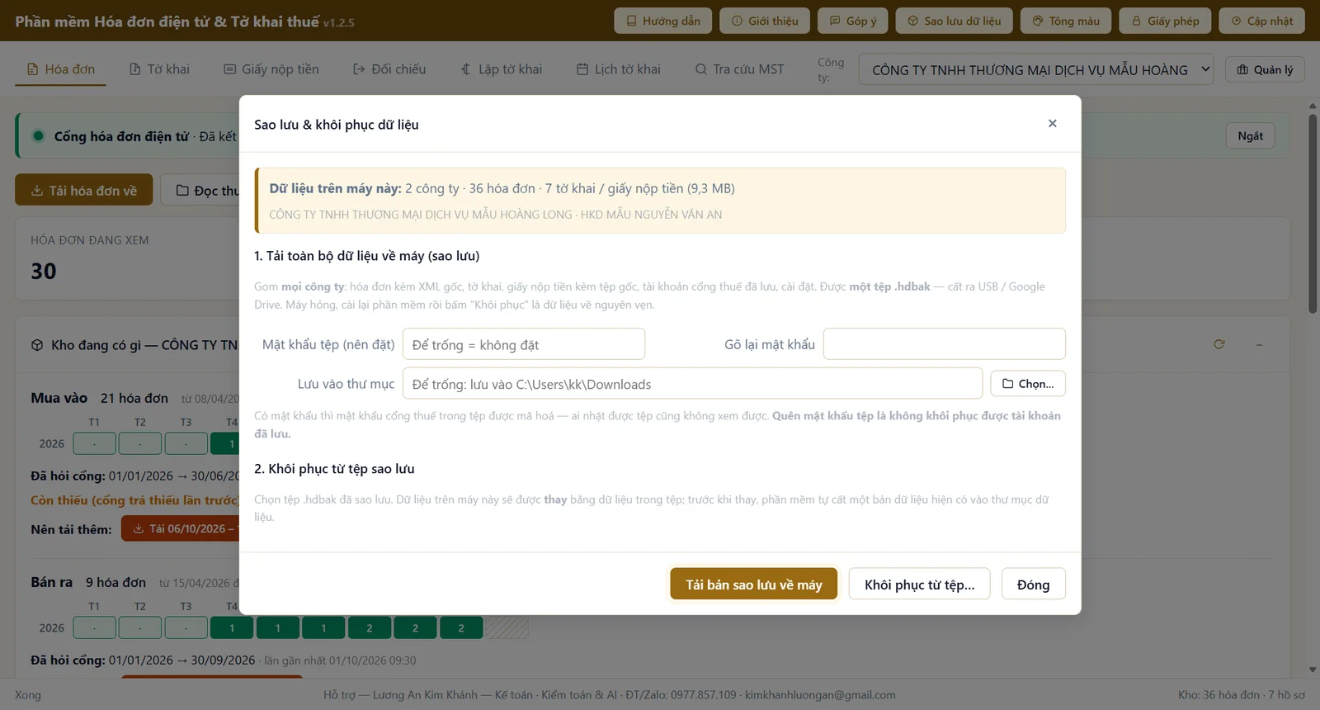Switch to the Hóa đơn tab
This screenshot has width=1320, height=710.
(x=61, y=69)
